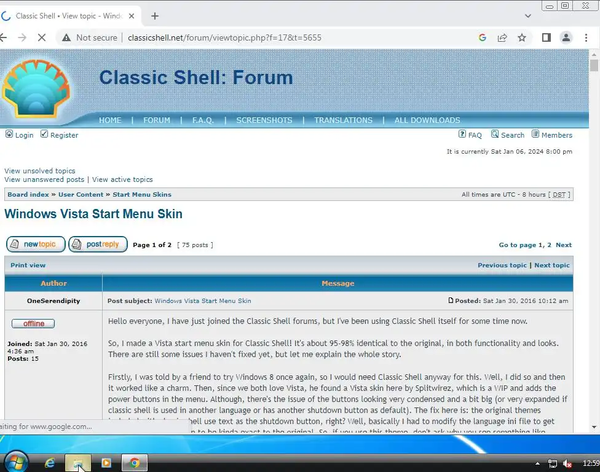Open Print view
This screenshot has width=600, height=472.
[x=28, y=265]
